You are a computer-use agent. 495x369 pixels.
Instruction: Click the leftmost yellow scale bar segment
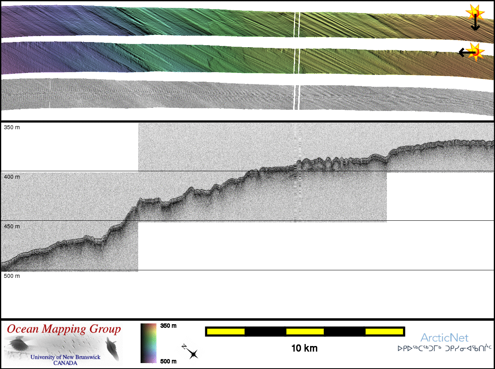pos(225,331)
